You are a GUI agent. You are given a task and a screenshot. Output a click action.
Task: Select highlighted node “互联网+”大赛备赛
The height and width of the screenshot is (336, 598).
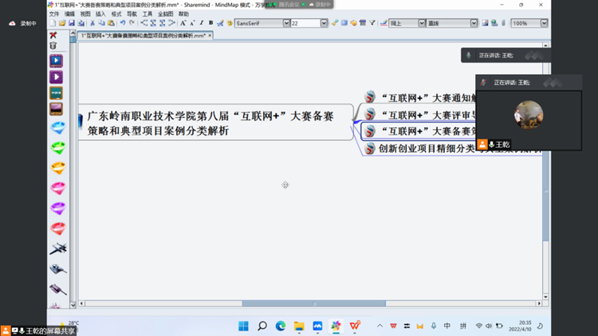(x=419, y=131)
